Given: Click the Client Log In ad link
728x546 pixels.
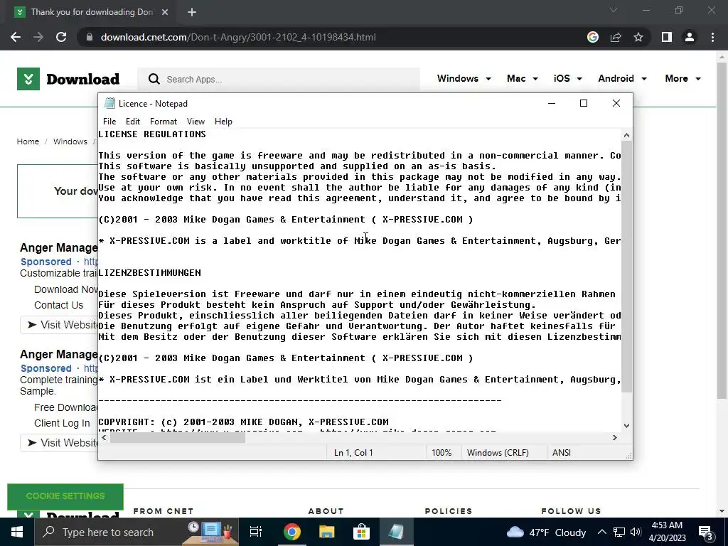Looking at the screenshot, I should tap(62, 423).
